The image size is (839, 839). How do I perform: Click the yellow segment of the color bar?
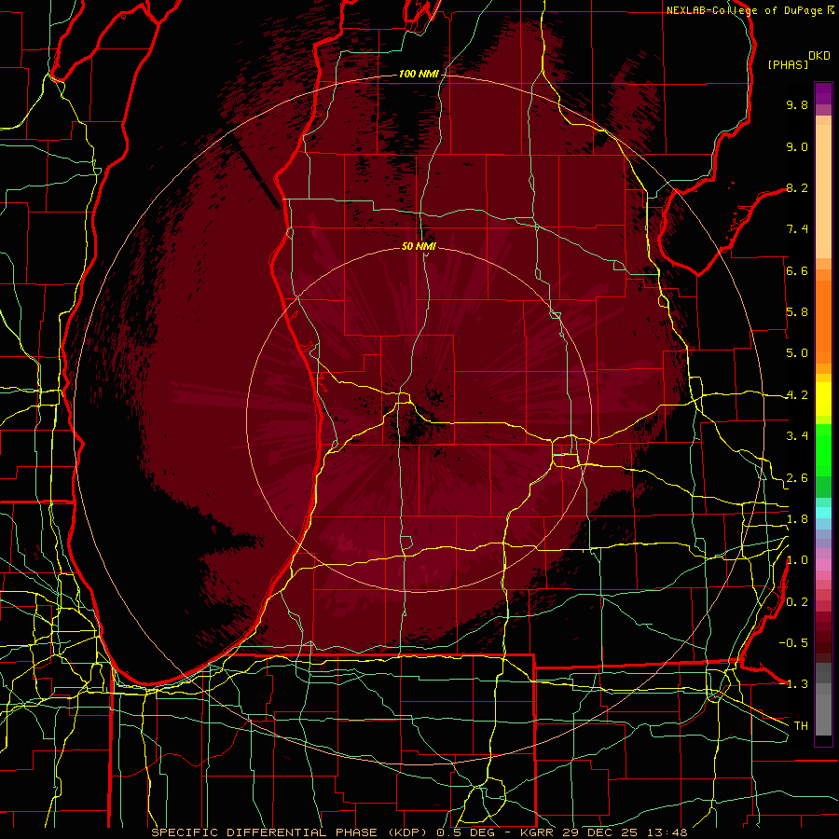(x=823, y=399)
